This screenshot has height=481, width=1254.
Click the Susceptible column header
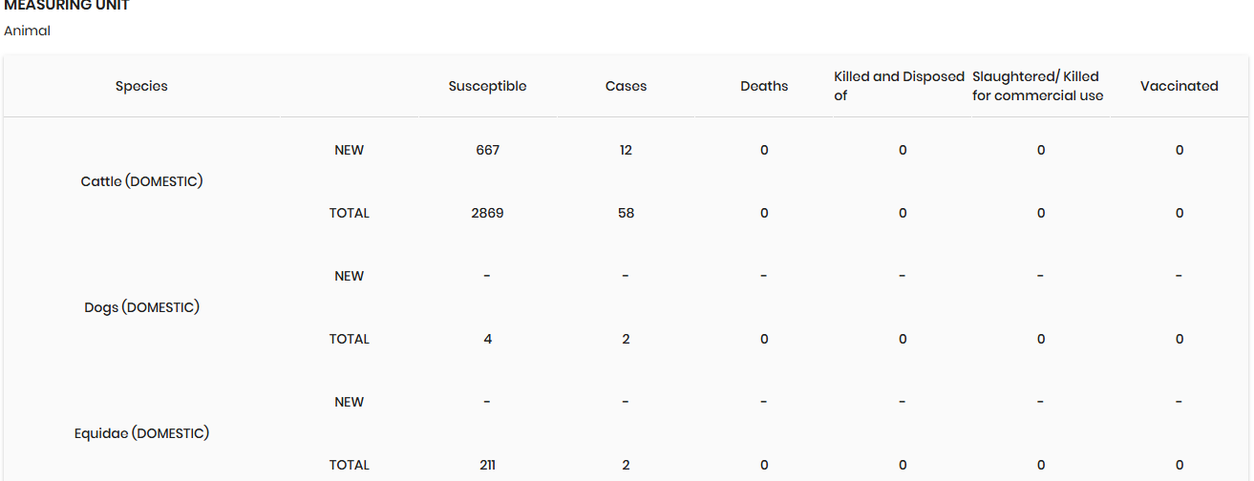point(487,86)
